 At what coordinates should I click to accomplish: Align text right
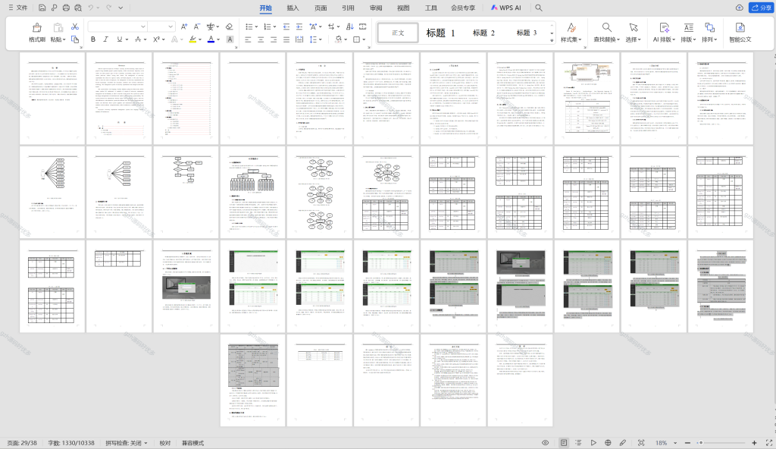tap(273, 39)
